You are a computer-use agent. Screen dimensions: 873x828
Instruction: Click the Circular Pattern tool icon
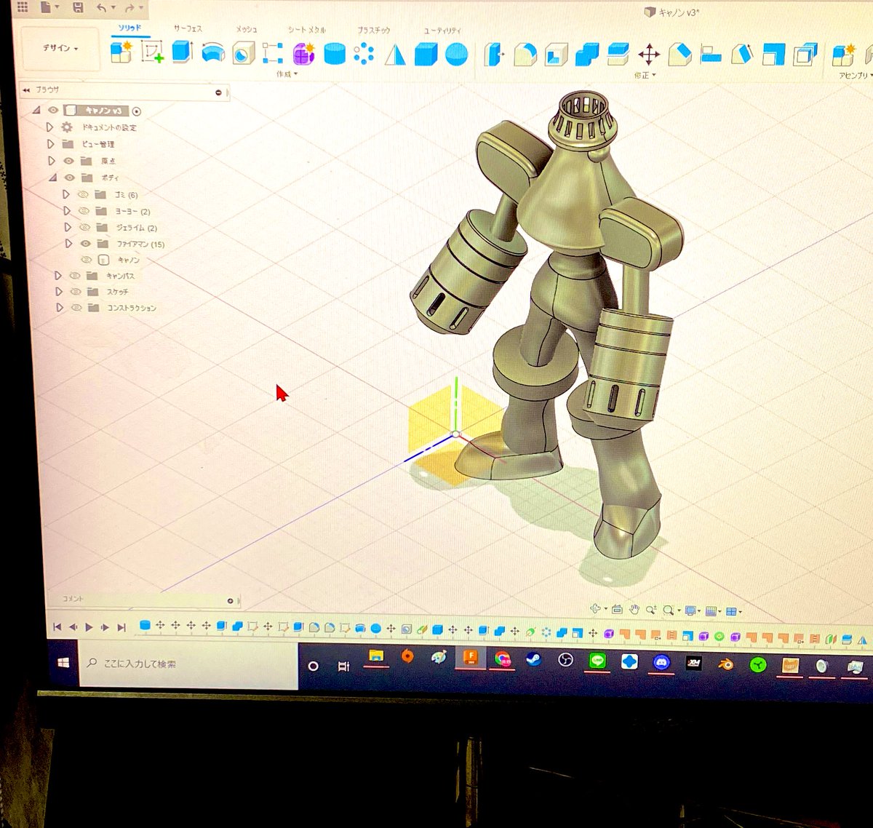364,54
